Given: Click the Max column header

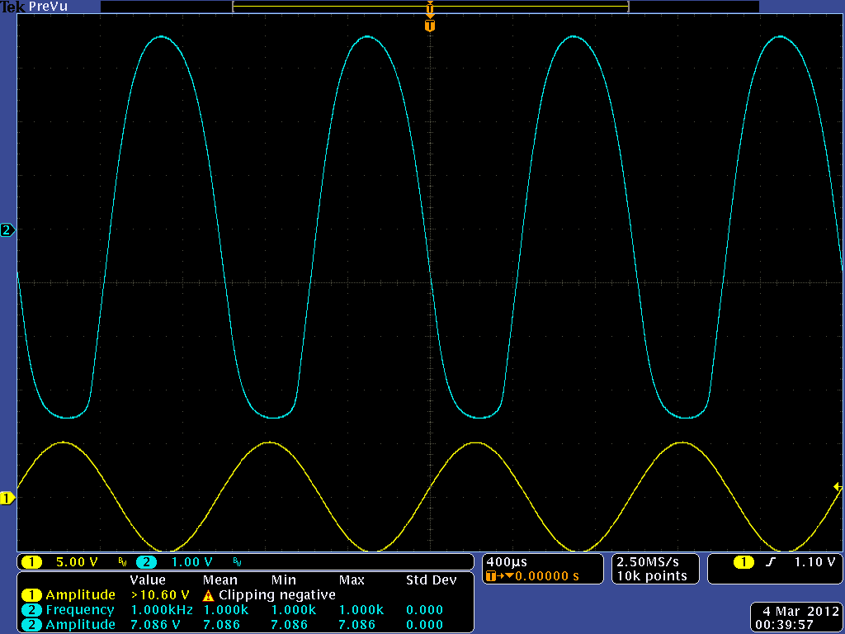Looking at the screenshot, I should 352,580.
